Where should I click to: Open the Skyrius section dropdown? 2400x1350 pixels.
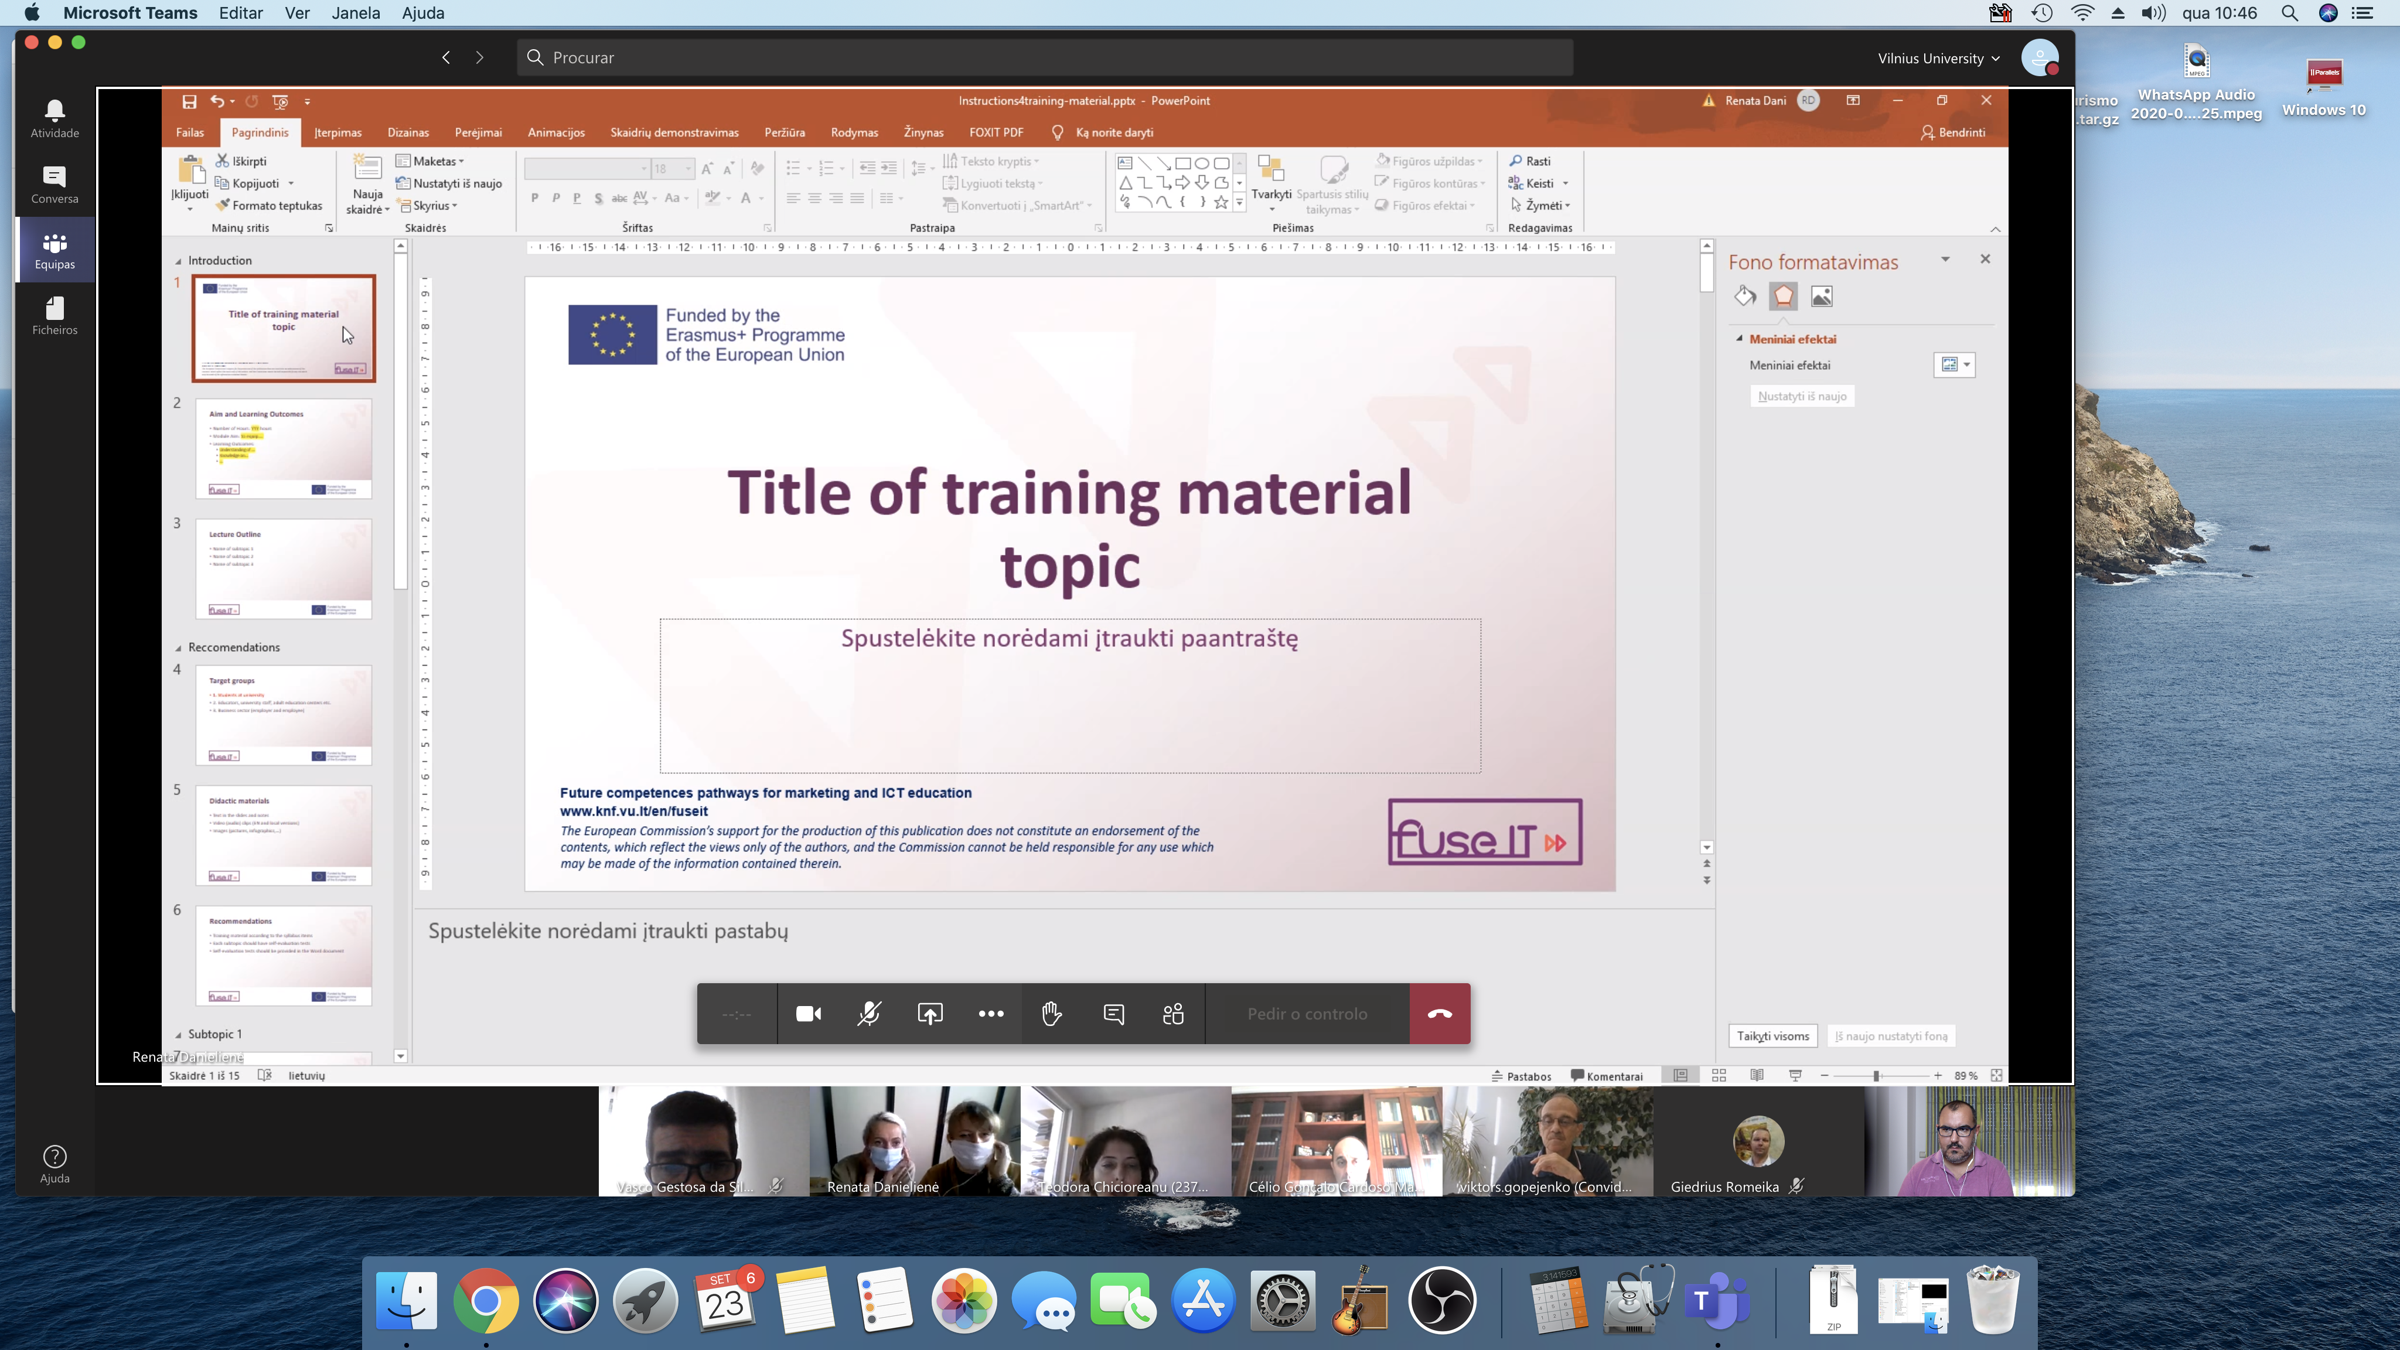[428, 206]
